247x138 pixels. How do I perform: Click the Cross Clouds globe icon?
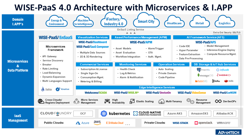(x=41, y=101)
